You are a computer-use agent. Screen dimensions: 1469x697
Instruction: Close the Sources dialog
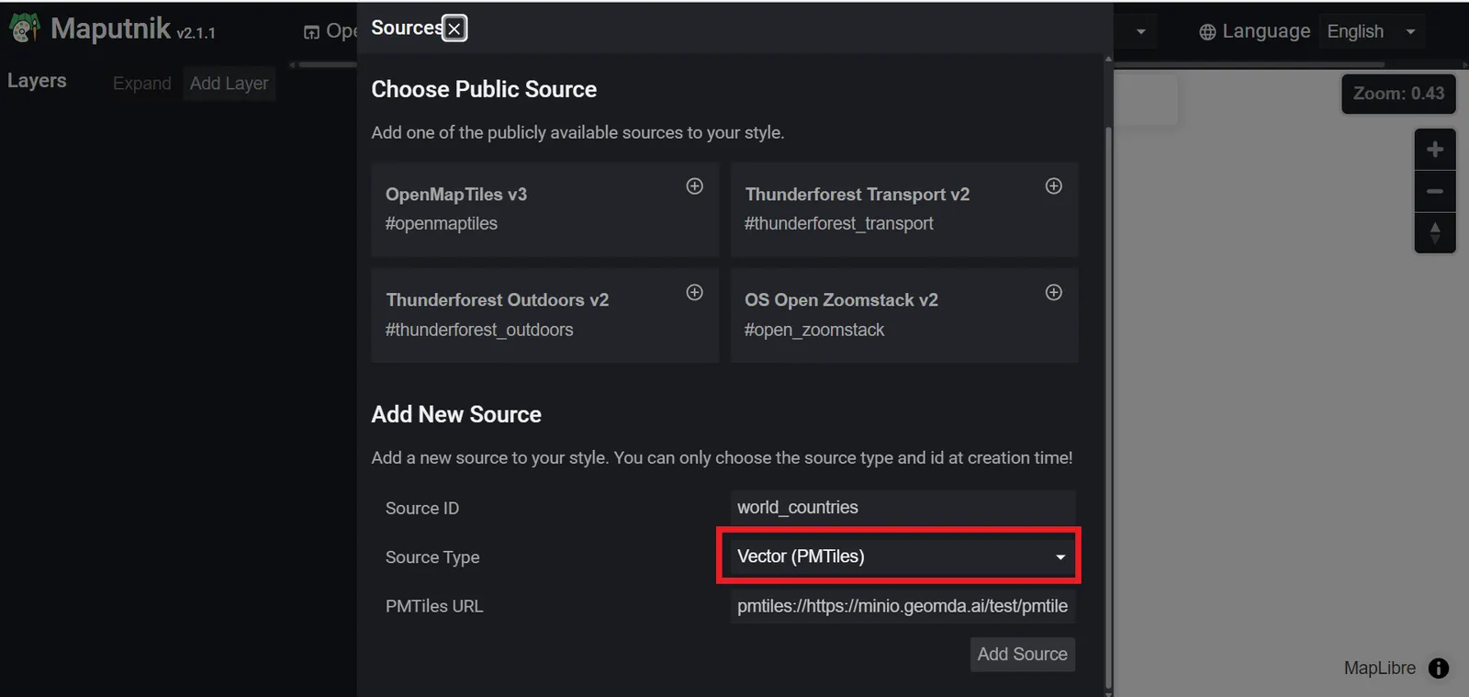point(454,28)
